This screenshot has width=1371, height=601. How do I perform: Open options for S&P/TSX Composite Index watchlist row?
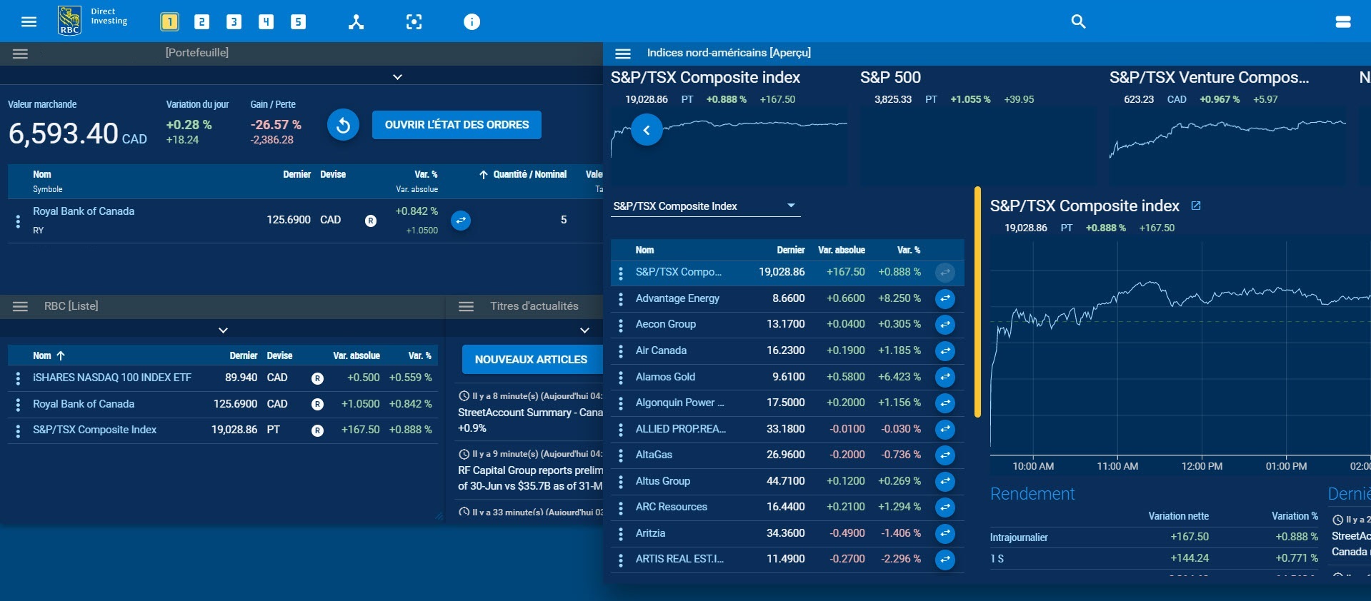coord(18,430)
